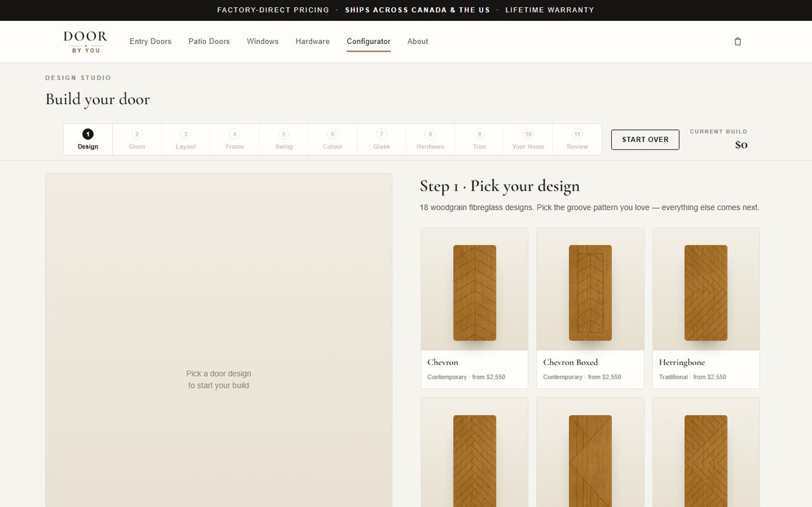Screen dimensions: 812x507
Task: Open Hardware navigation link
Action: point(313,41)
